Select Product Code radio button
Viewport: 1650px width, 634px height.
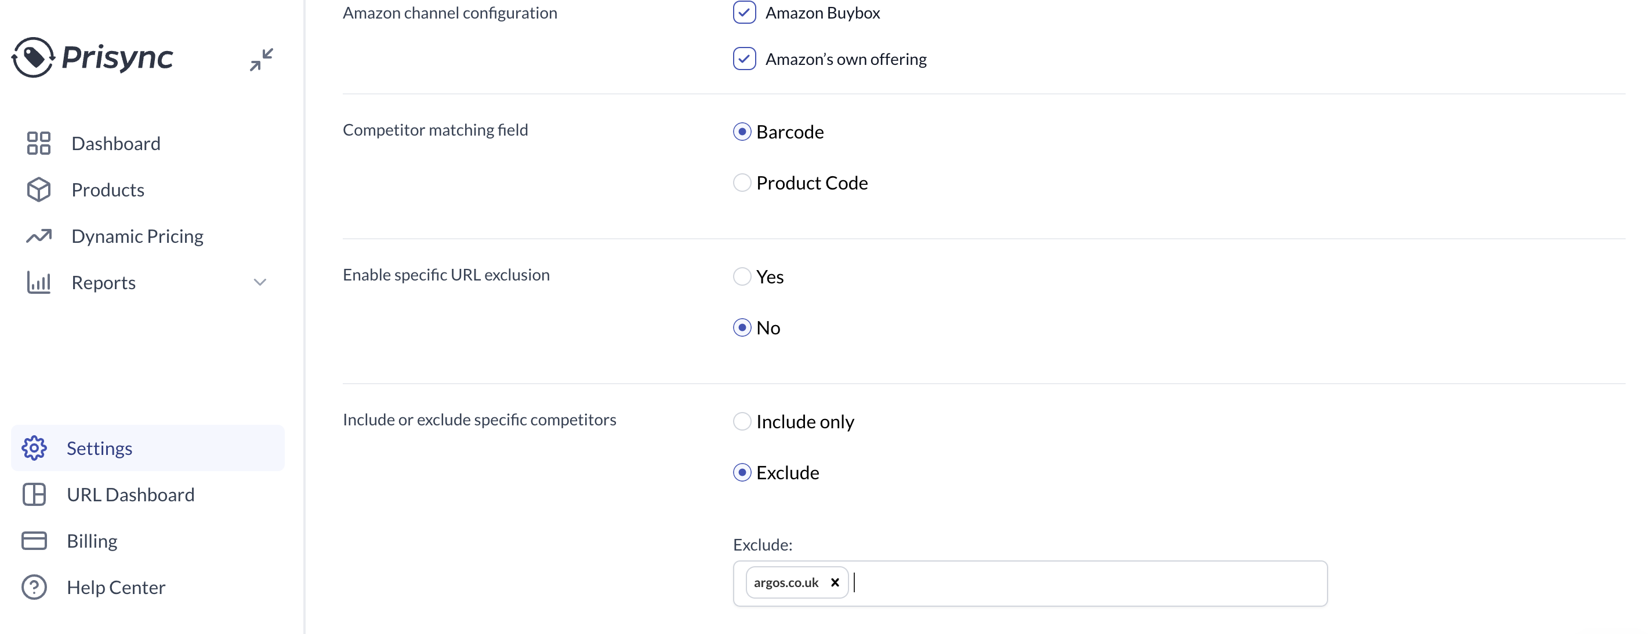tap(742, 183)
